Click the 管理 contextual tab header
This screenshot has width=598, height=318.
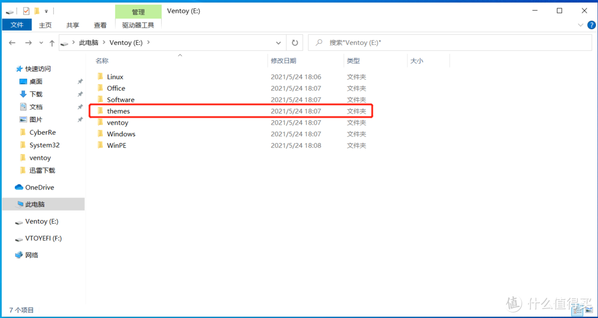(138, 12)
